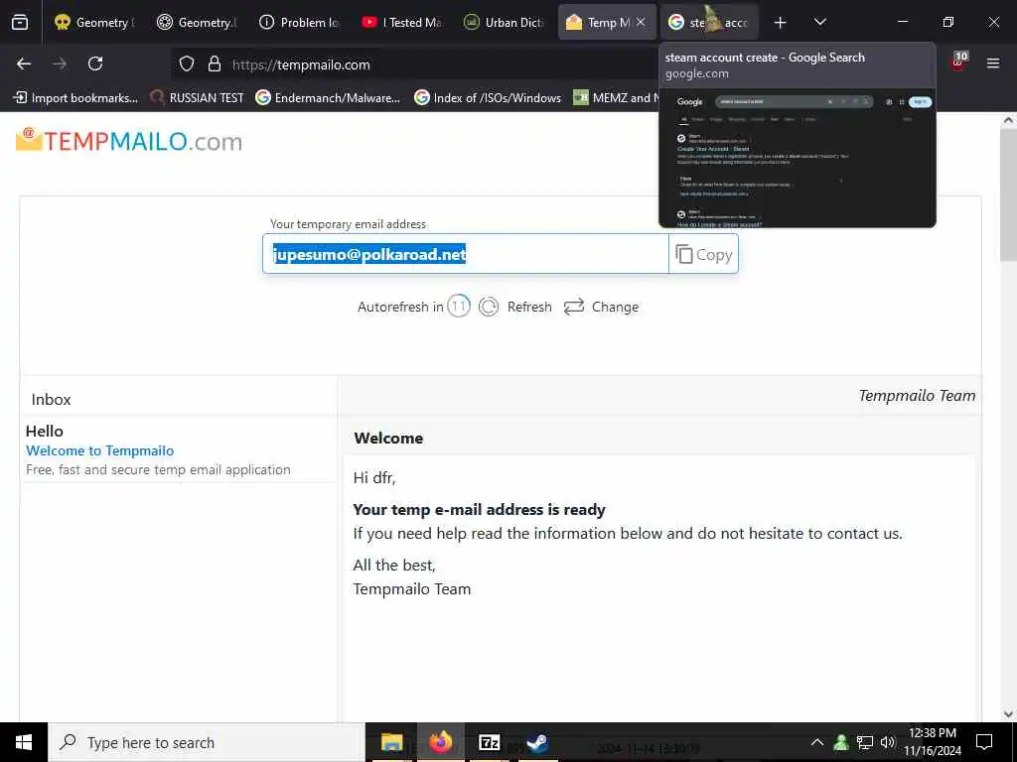The width and height of the screenshot is (1017, 762).
Task: Open the Windows Start menu
Action: [x=24, y=742]
